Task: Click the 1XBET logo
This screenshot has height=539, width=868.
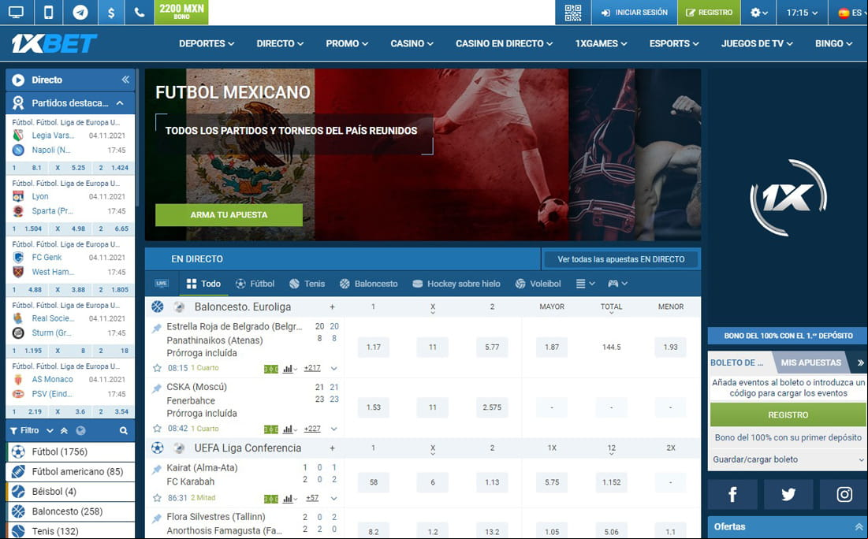Action: point(54,43)
